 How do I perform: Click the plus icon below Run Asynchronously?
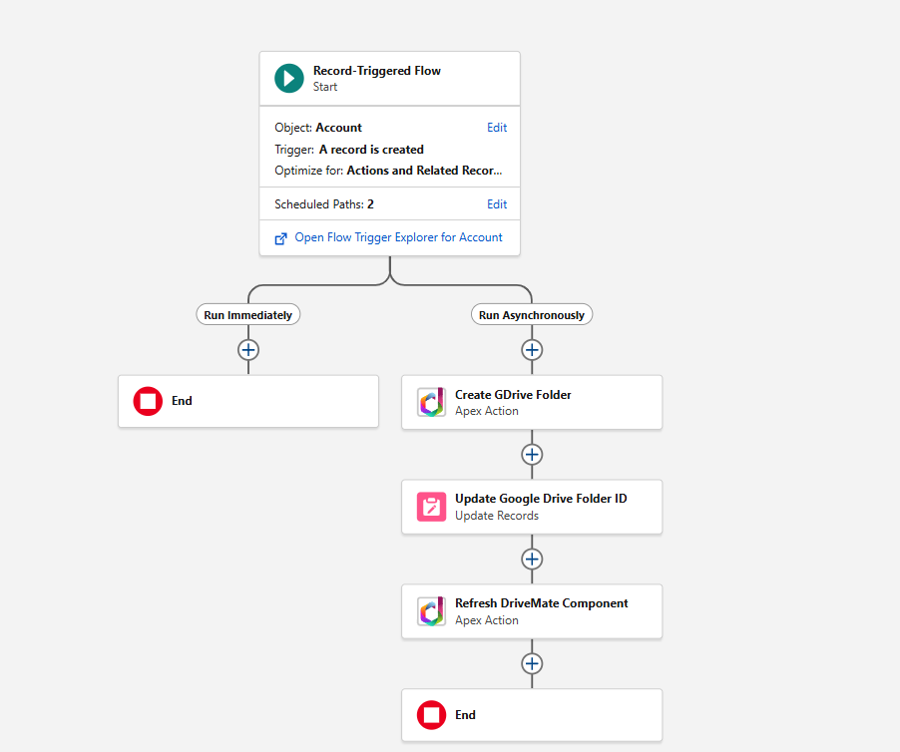532,350
